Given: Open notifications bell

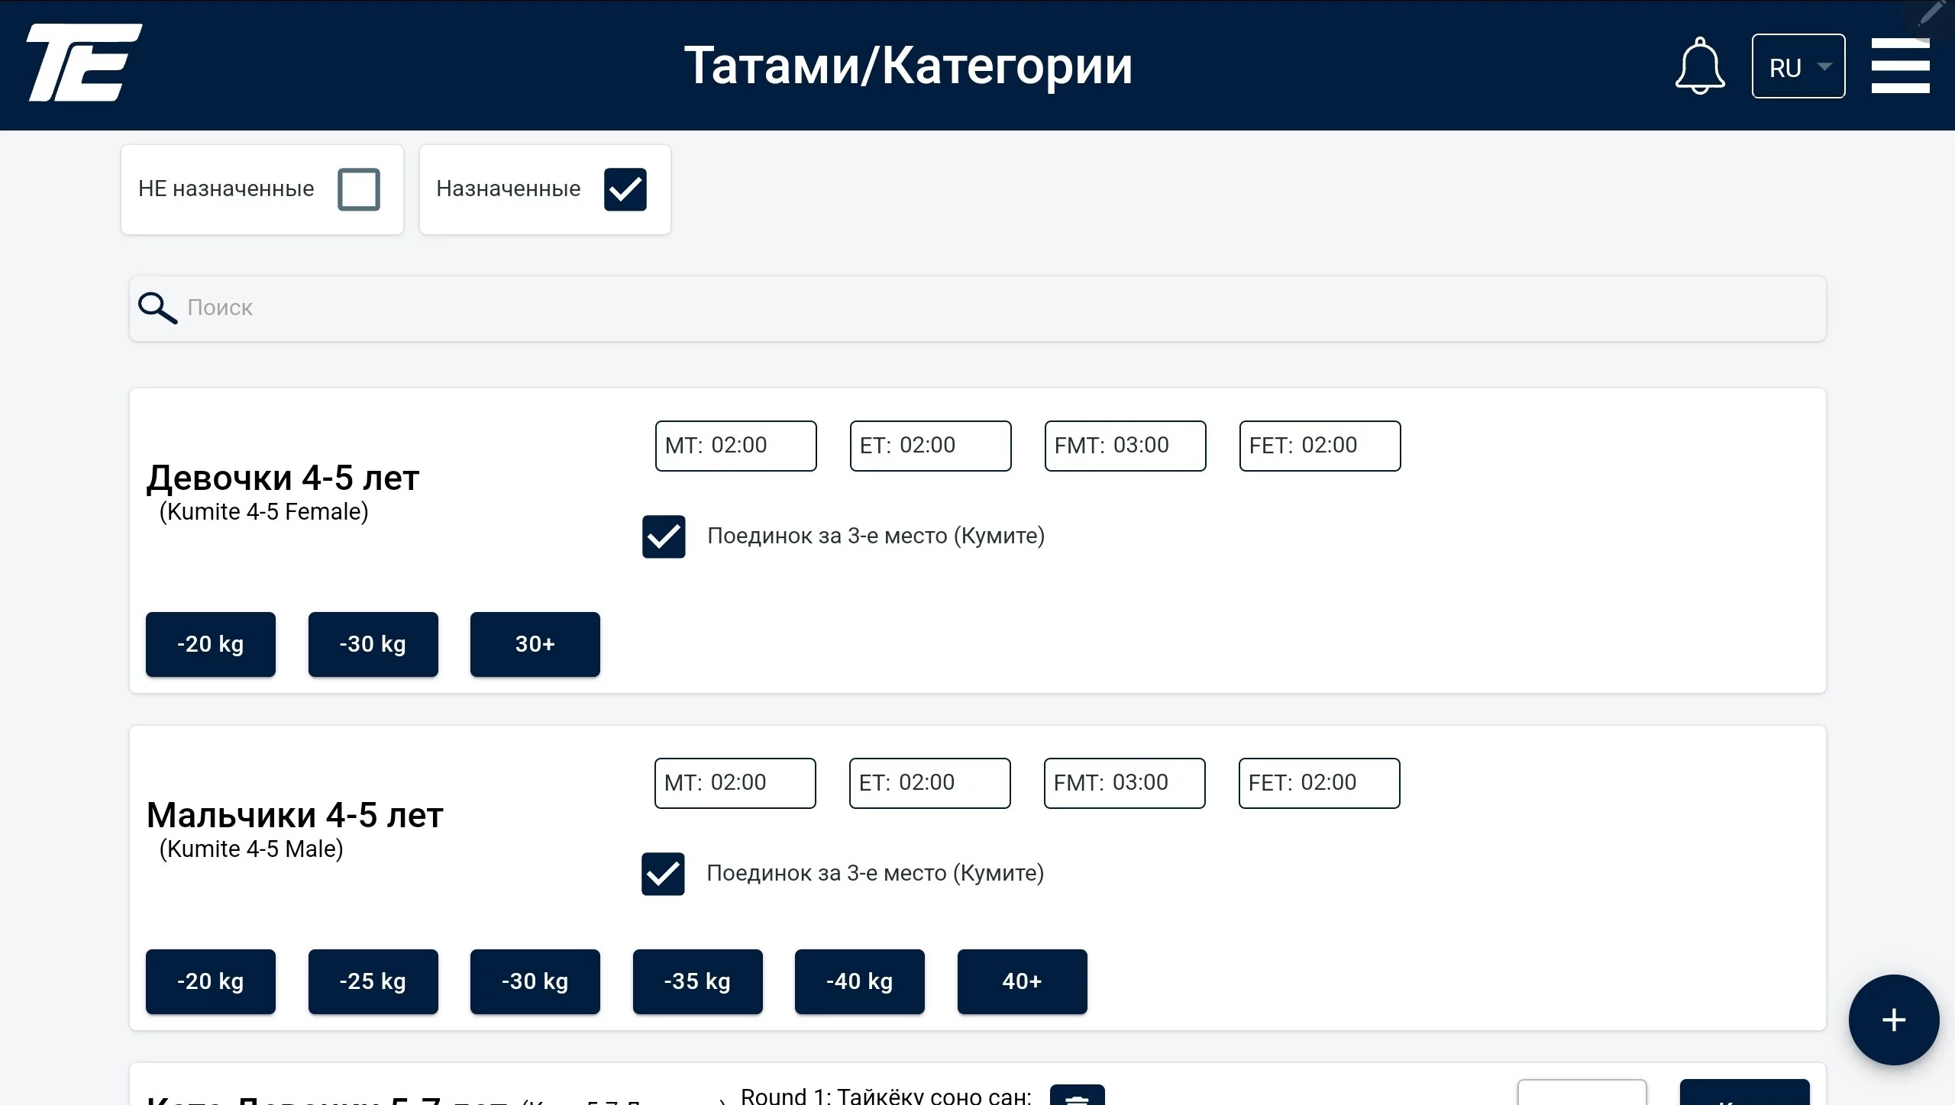Looking at the screenshot, I should (1699, 66).
